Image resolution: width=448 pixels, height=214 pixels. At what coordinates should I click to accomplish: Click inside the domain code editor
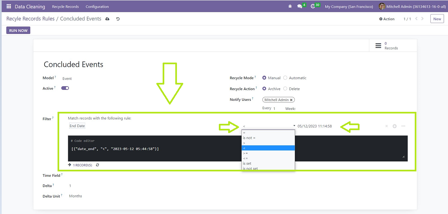pyautogui.click(x=238, y=148)
